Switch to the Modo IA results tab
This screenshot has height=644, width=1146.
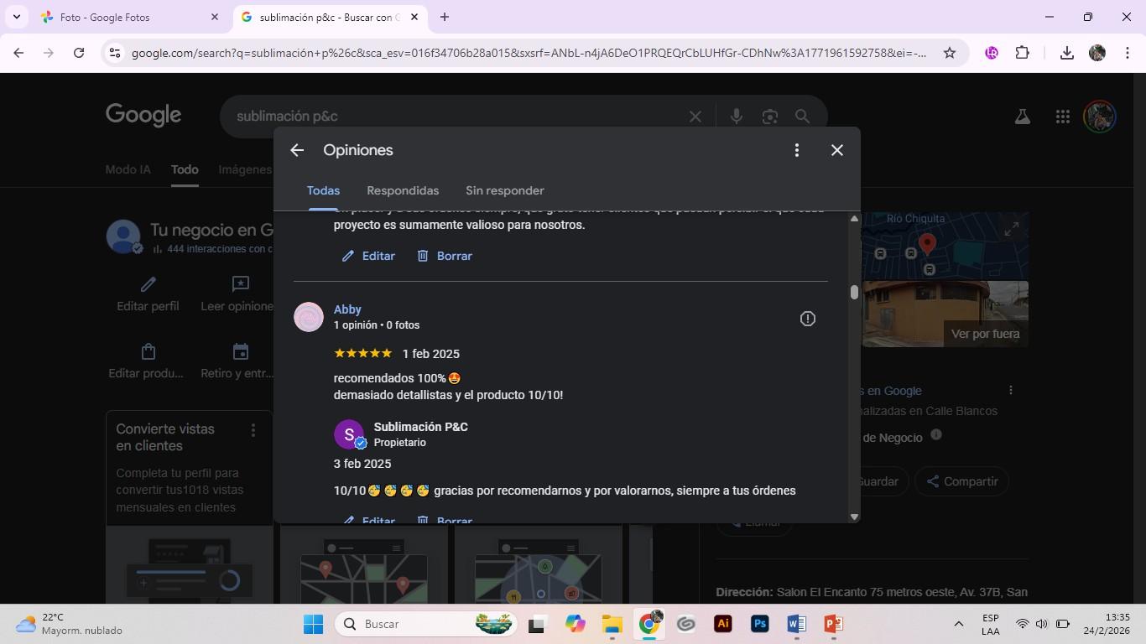(128, 169)
